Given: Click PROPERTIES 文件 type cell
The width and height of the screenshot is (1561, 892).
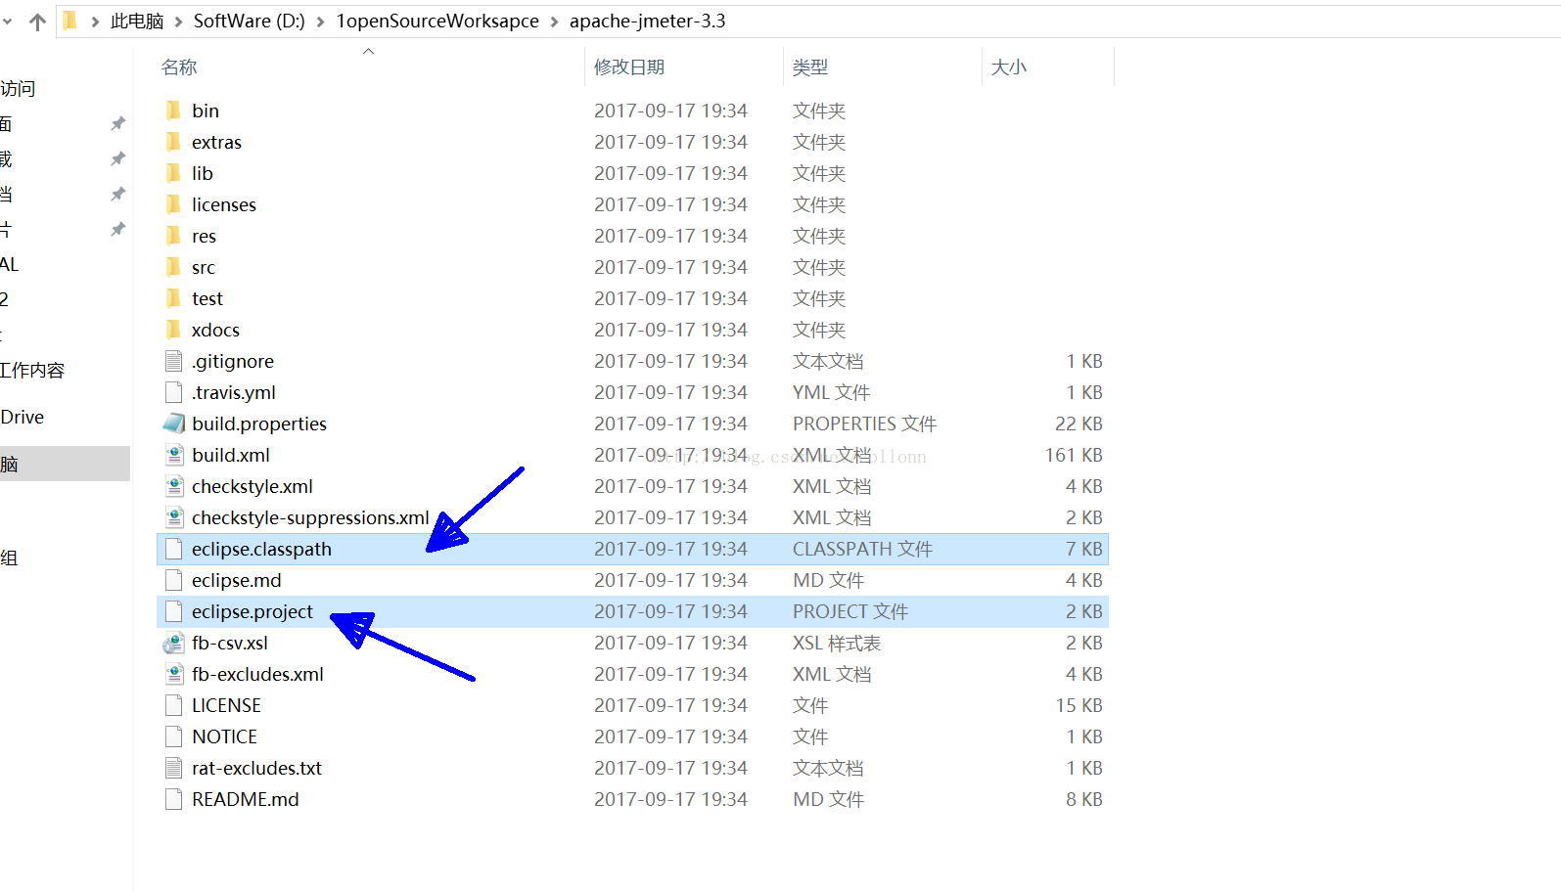Looking at the screenshot, I should 864,424.
